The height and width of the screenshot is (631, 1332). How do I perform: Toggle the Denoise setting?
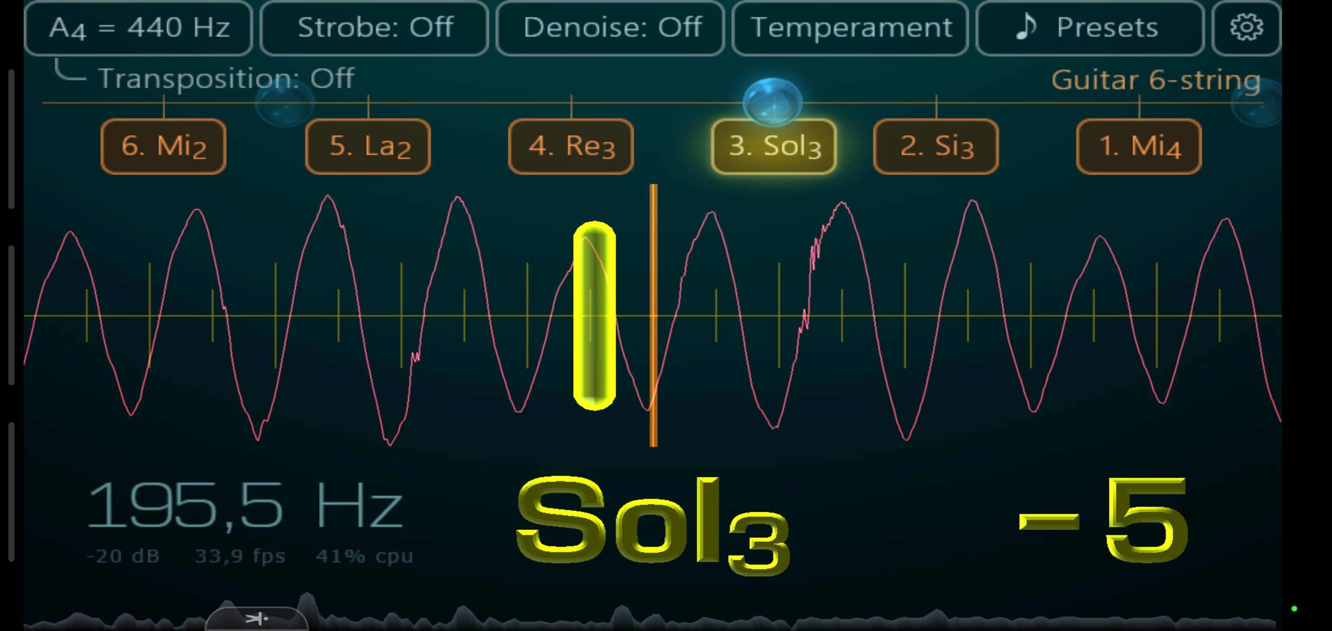point(611,28)
